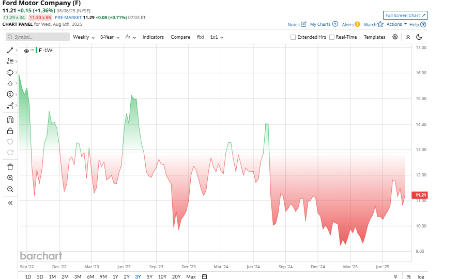Click the green F series color swatch
The image size is (473, 279).
(x=37, y=50)
